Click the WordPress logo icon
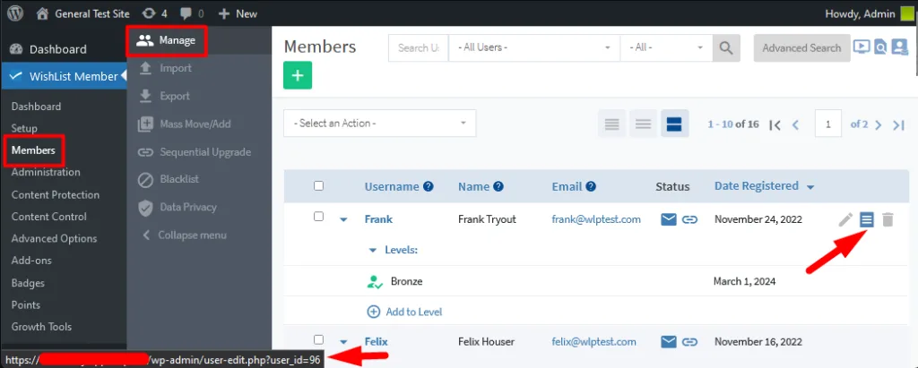This screenshot has width=918, height=368. (x=15, y=13)
